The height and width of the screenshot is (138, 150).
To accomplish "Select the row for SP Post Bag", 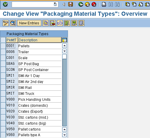I will (x=3, y=64).
